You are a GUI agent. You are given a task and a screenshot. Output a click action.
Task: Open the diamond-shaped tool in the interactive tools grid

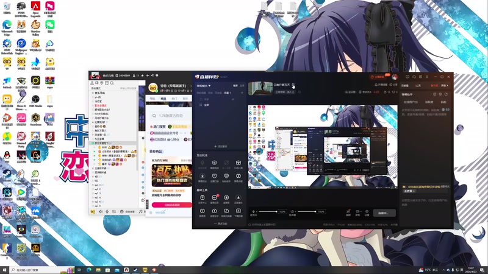(x=226, y=176)
